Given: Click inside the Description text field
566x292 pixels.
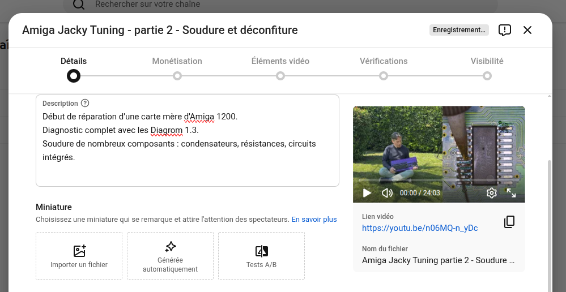Looking at the screenshot, I should coord(188,140).
